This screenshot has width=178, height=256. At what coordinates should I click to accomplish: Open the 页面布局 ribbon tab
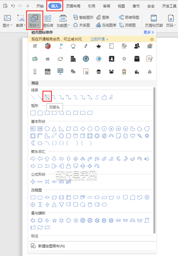pos(73,6)
